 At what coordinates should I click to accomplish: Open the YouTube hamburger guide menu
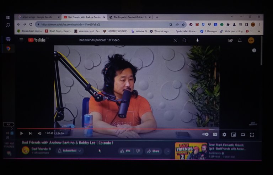[x=21, y=40]
